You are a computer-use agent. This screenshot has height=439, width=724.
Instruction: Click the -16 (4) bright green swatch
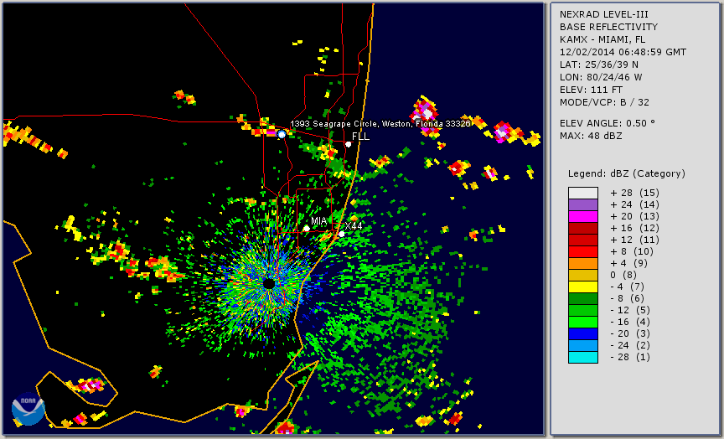coord(583,323)
